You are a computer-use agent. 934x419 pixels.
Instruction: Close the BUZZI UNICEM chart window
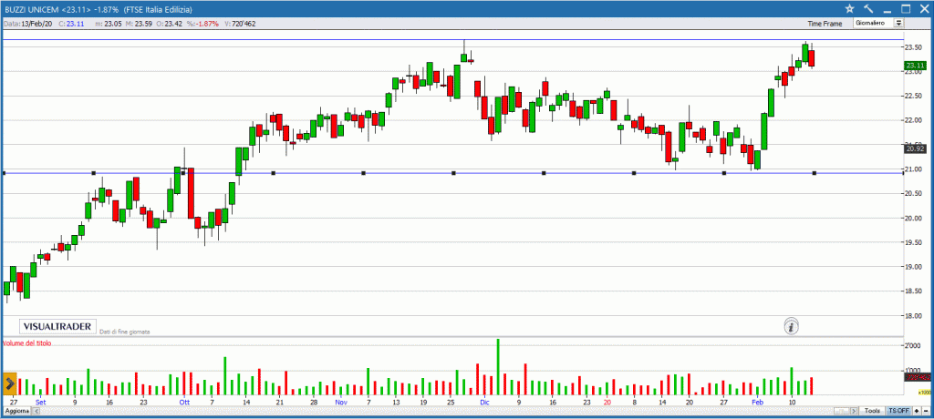pos(924,8)
